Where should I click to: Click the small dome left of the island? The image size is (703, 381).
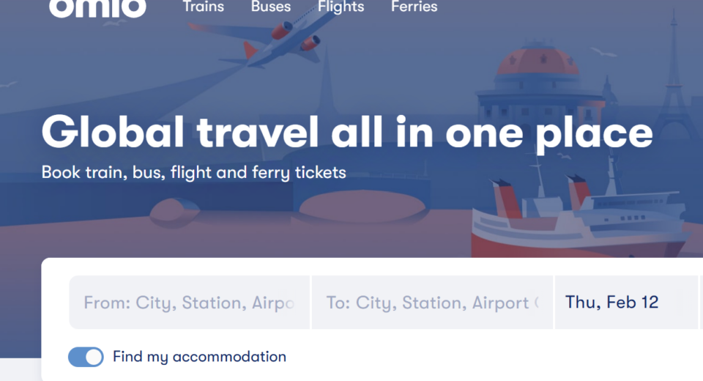coord(176,211)
